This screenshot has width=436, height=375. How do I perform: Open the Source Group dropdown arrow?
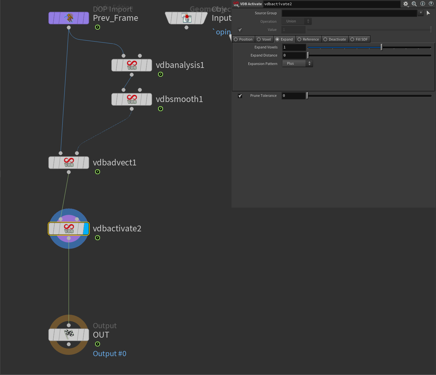[x=421, y=13]
